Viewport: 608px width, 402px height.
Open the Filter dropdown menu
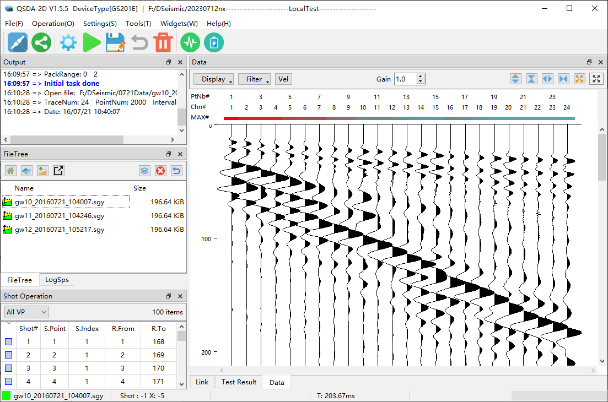pos(254,79)
